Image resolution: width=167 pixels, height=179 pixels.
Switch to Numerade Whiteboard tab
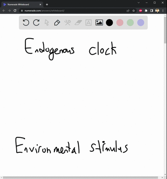coord(22,5)
